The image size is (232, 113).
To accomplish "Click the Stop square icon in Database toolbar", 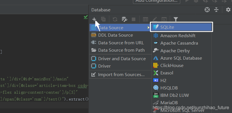I will pyautogui.click(x=134, y=19).
